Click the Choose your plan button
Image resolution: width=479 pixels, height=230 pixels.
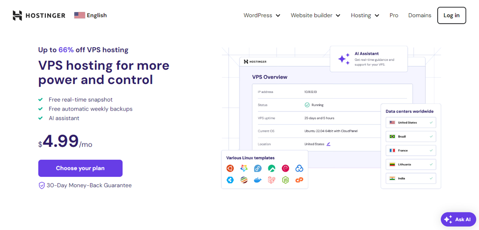[80, 168]
